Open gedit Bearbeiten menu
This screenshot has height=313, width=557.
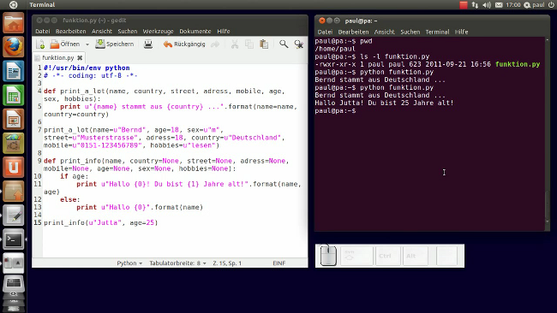point(70,31)
